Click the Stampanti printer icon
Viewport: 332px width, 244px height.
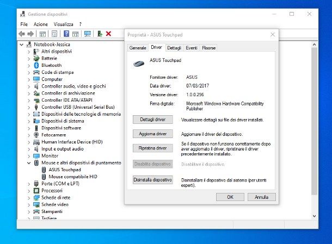coord(36,211)
